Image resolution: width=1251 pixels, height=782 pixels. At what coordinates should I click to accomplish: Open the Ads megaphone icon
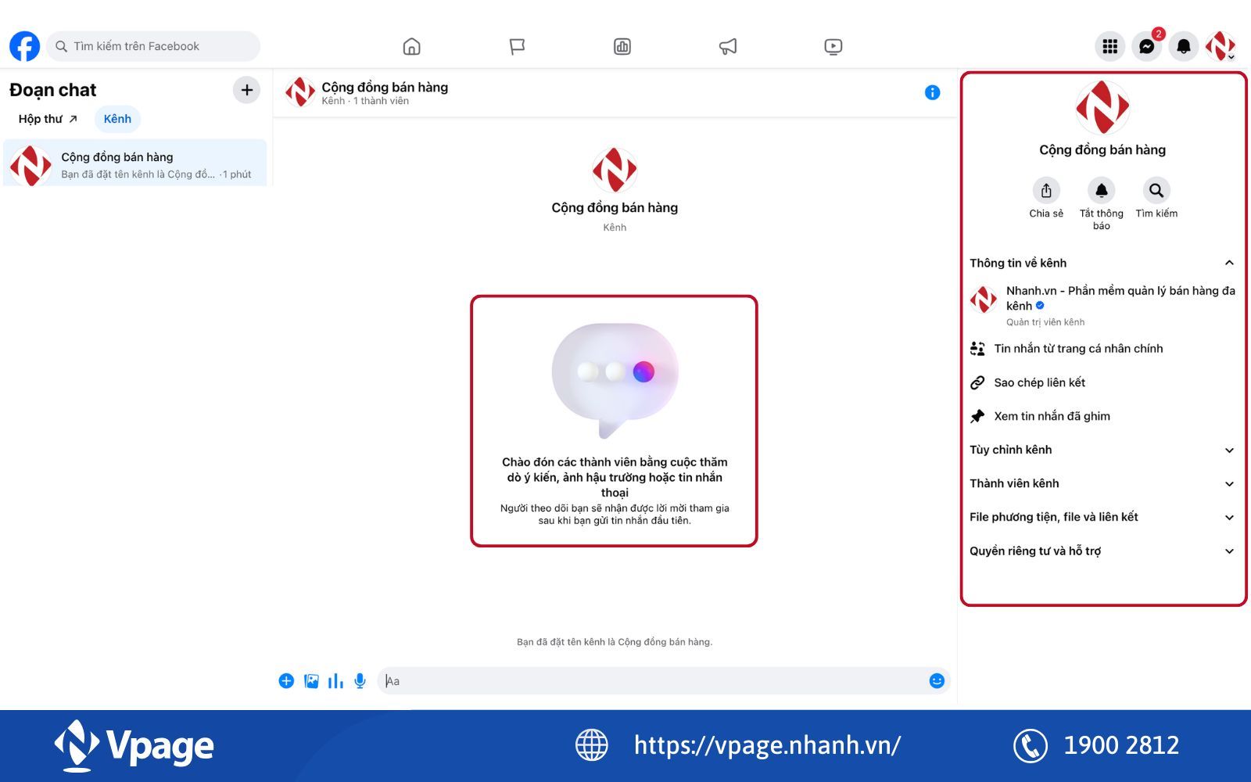tap(728, 47)
